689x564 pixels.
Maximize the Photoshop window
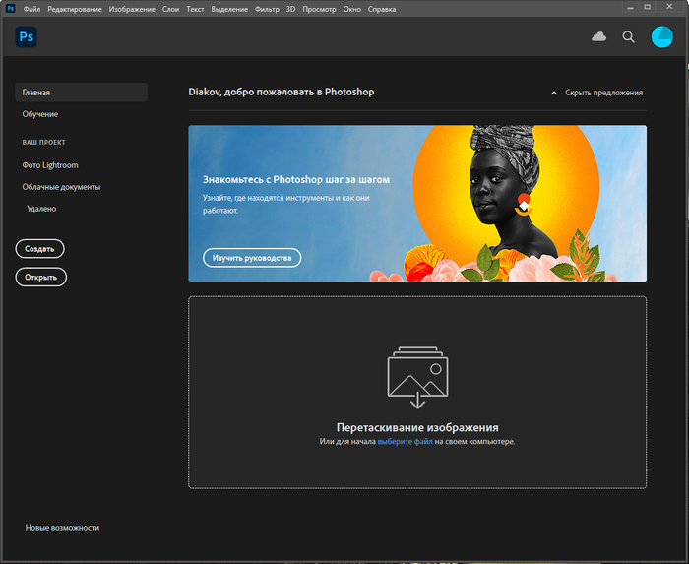coord(648,8)
